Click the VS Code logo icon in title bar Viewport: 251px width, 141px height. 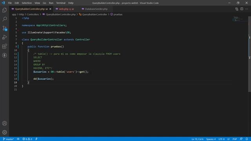coord(4,3)
